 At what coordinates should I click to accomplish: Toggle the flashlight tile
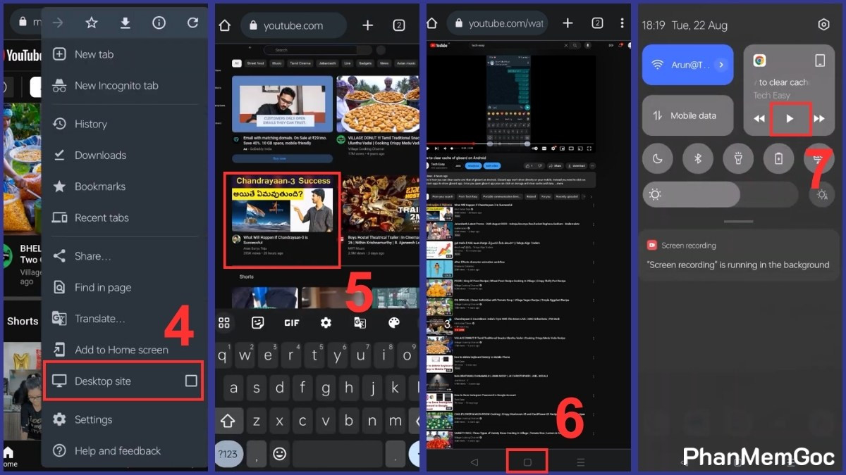738,158
